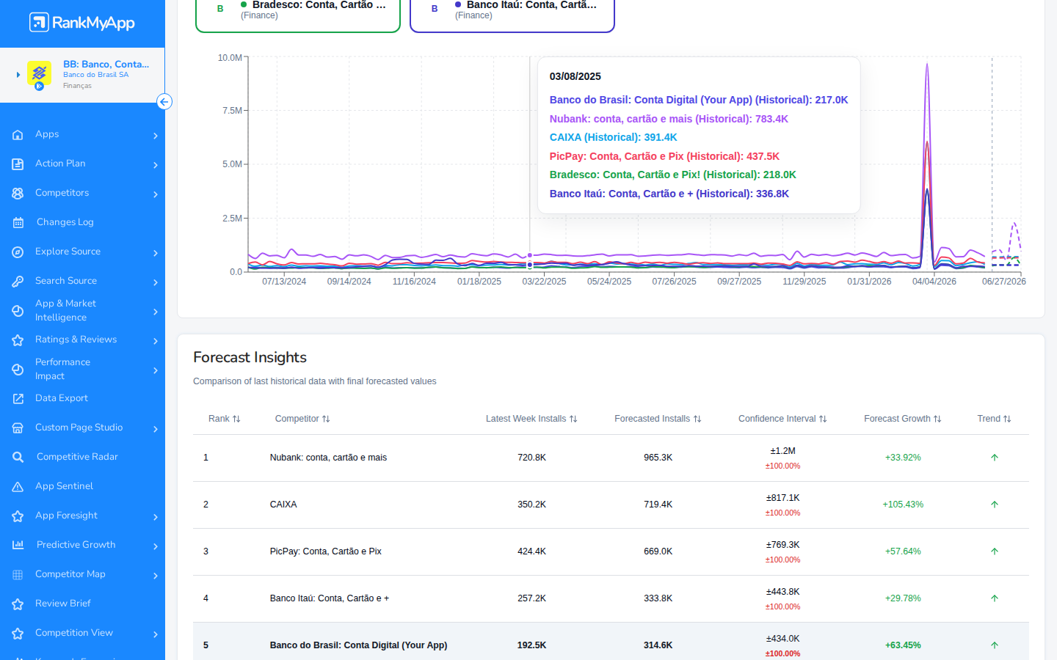Sort by Confidence Interval
This screenshot has width=1057, height=660.
(x=782, y=419)
